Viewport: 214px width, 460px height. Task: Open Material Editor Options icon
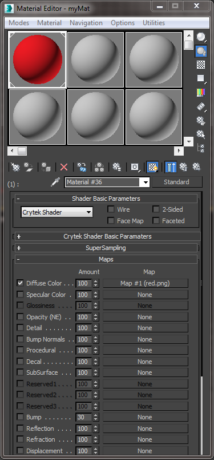[201, 120]
